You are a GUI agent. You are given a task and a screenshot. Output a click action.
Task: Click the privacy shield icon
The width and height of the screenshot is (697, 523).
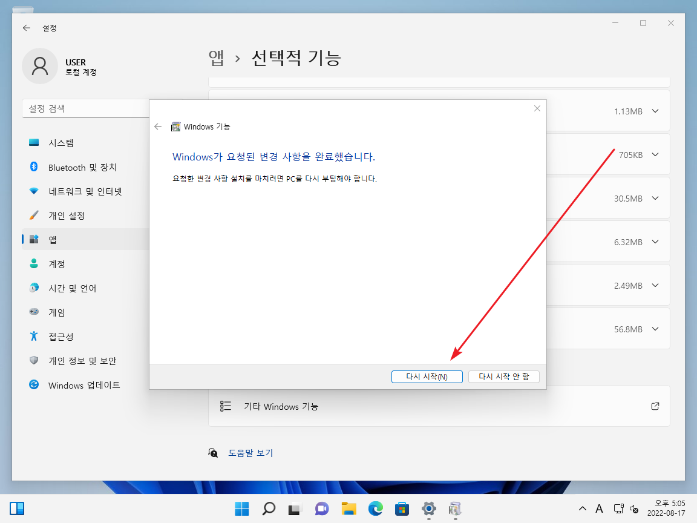click(x=34, y=360)
